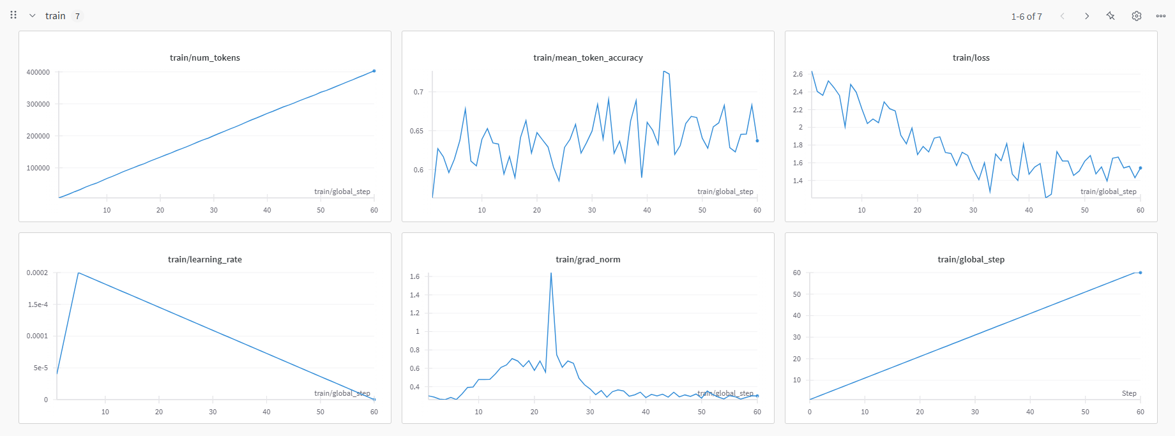Open the train/num_tokens chart
The width and height of the screenshot is (1175, 436).
[x=205, y=126]
